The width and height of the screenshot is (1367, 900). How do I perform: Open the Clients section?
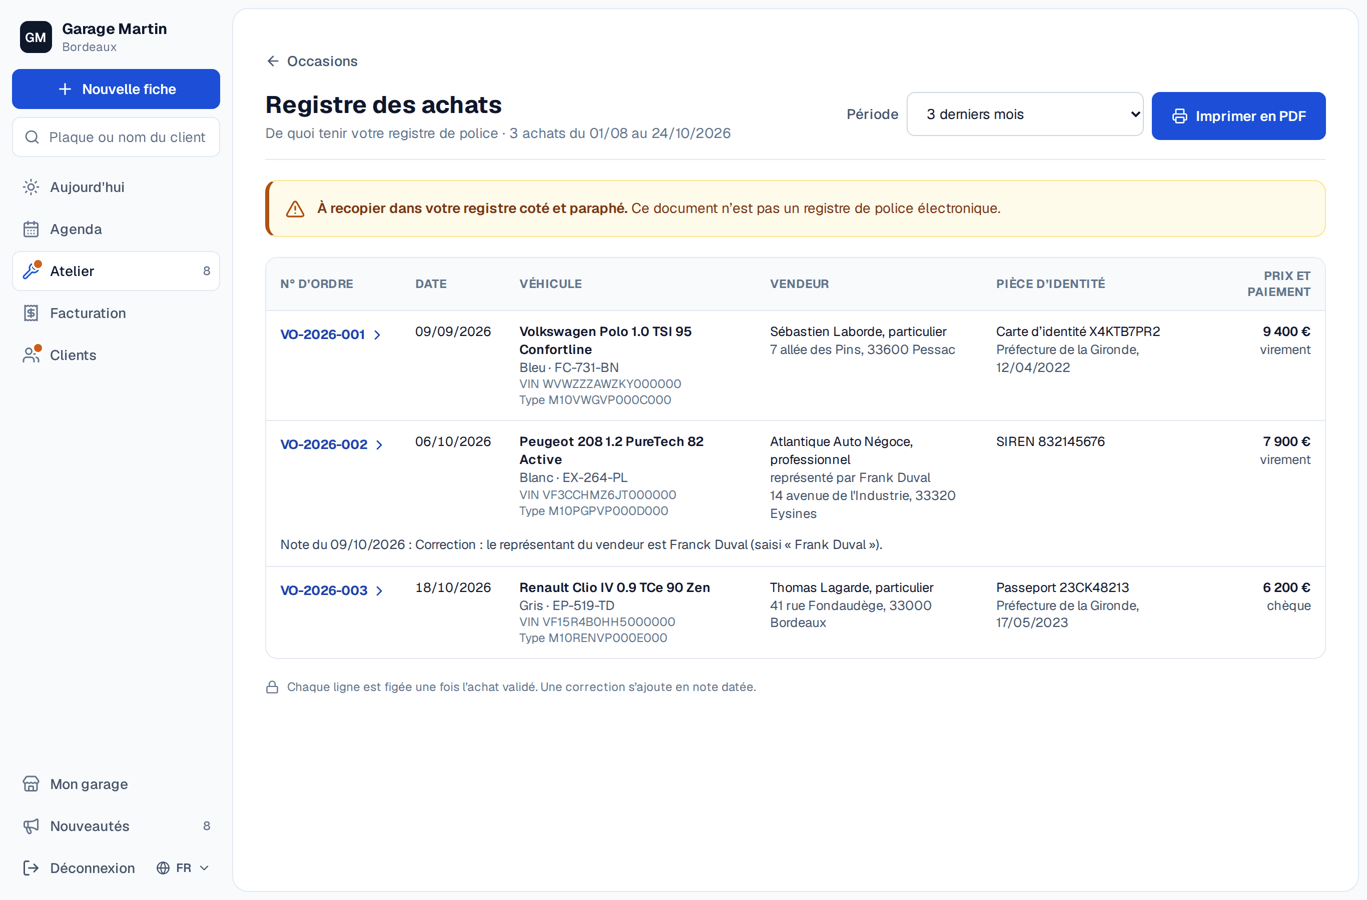pyautogui.click(x=116, y=354)
